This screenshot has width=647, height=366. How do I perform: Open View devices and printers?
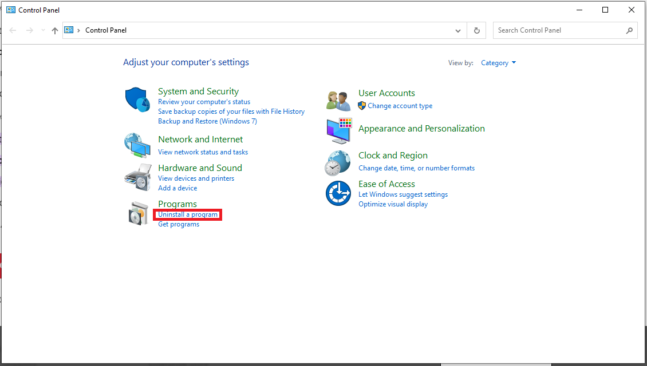(x=196, y=178)
